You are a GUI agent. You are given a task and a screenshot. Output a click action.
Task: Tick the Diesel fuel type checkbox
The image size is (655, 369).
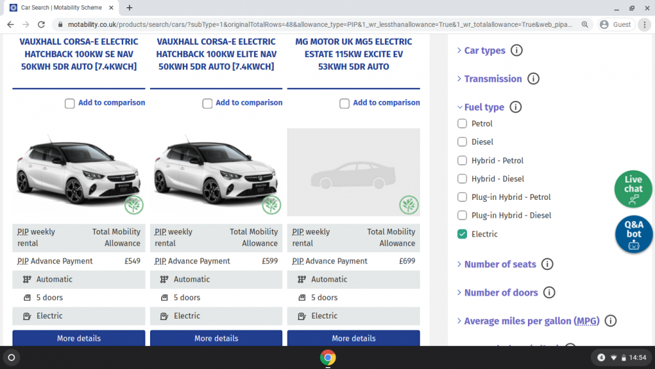coord(462,142)
